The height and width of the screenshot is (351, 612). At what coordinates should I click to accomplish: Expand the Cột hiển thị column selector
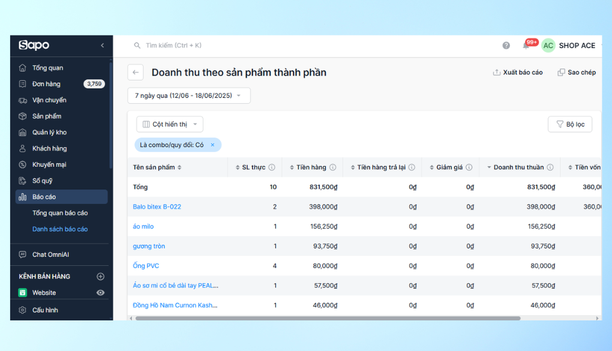(x=170, y=124)
